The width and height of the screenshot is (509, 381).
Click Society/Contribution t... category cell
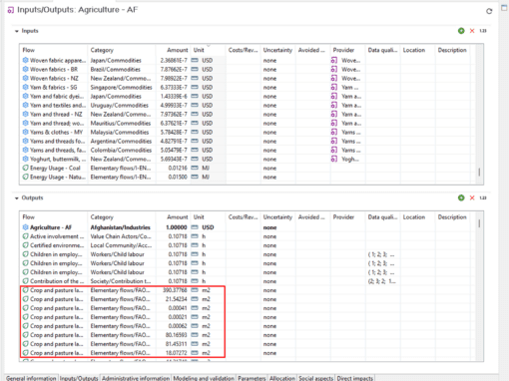click(121, 281)
